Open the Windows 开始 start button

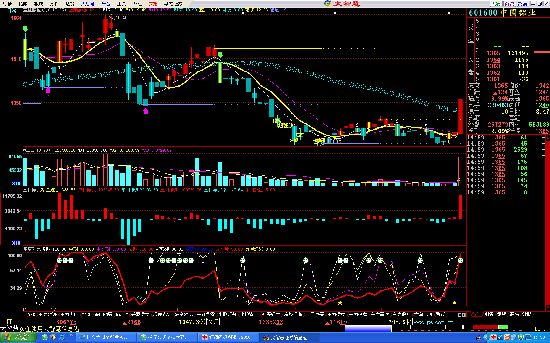pos(18,337)
